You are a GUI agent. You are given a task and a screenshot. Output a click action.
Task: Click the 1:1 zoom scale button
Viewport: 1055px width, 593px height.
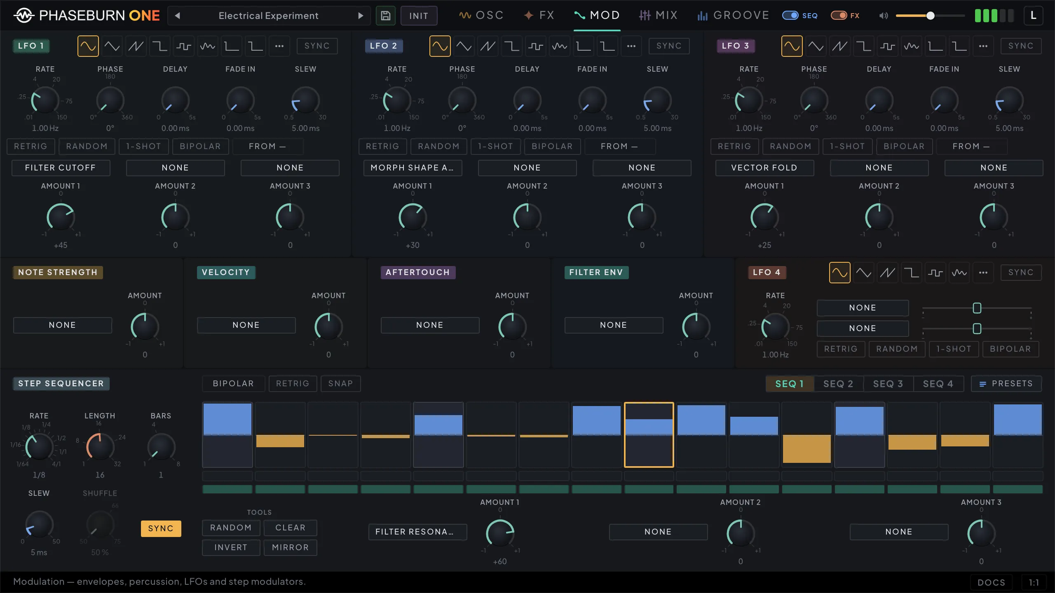1034,582
